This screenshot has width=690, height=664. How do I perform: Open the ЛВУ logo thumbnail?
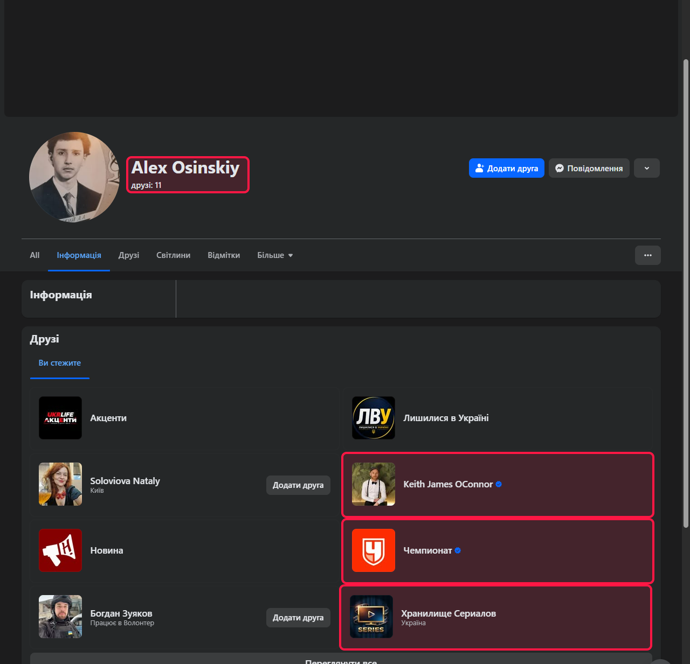(374, 418)
